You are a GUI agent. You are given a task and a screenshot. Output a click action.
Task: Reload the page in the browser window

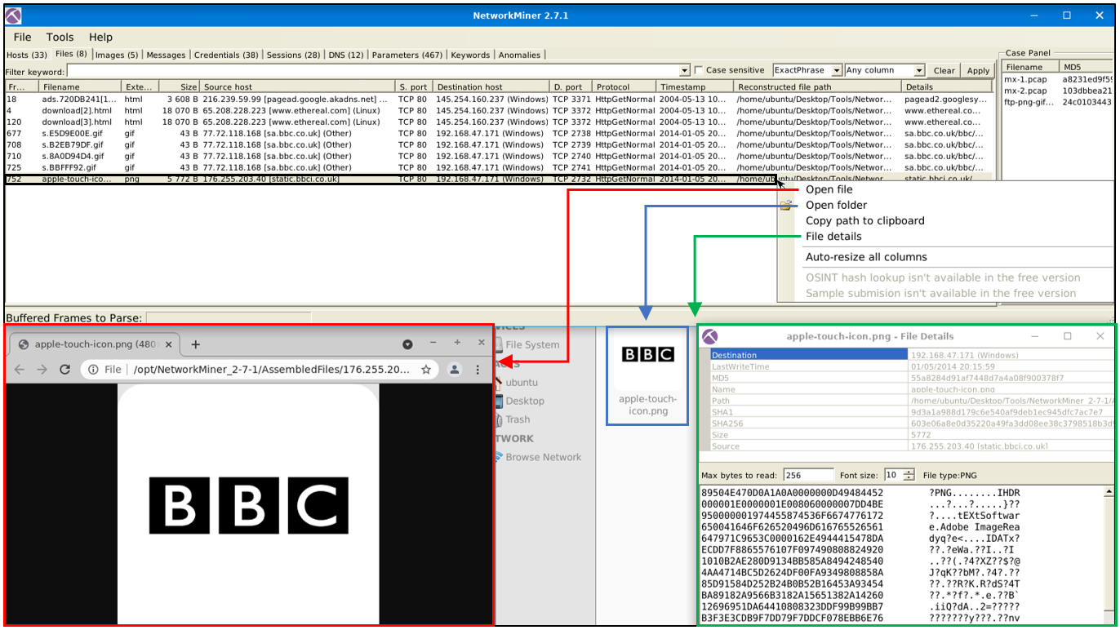coord(66,370)
